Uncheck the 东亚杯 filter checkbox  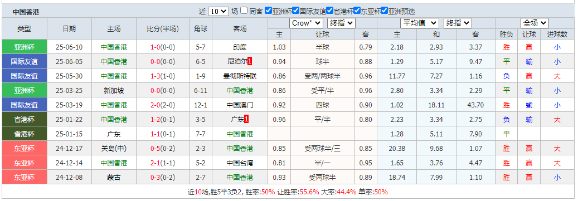click(357, 11)
